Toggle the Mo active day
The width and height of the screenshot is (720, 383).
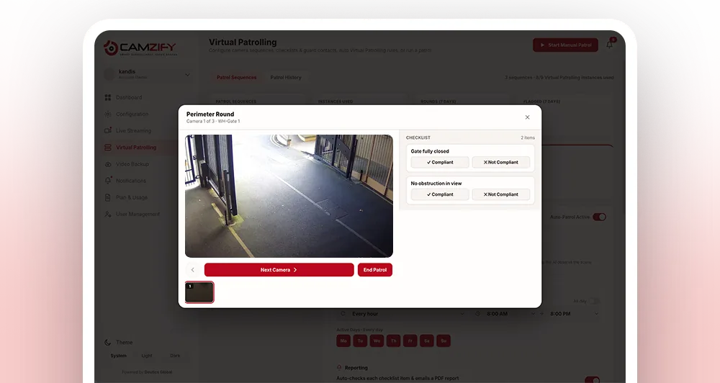[343, 341]
